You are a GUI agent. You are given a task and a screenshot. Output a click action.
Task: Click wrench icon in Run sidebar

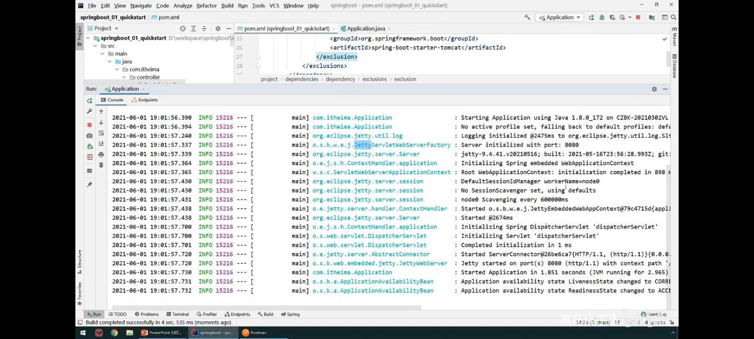(90, 111)
